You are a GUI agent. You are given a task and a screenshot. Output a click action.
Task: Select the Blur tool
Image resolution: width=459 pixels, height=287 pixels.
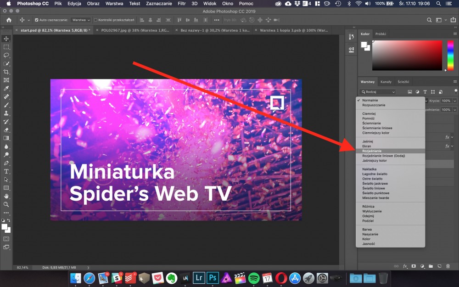tap(6, 146)
